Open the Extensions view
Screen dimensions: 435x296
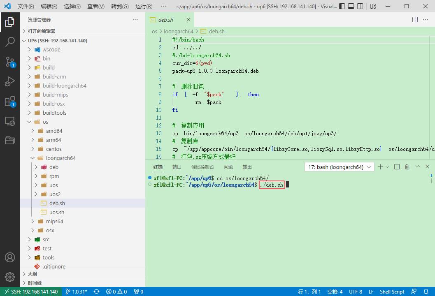tap(9, 102)
